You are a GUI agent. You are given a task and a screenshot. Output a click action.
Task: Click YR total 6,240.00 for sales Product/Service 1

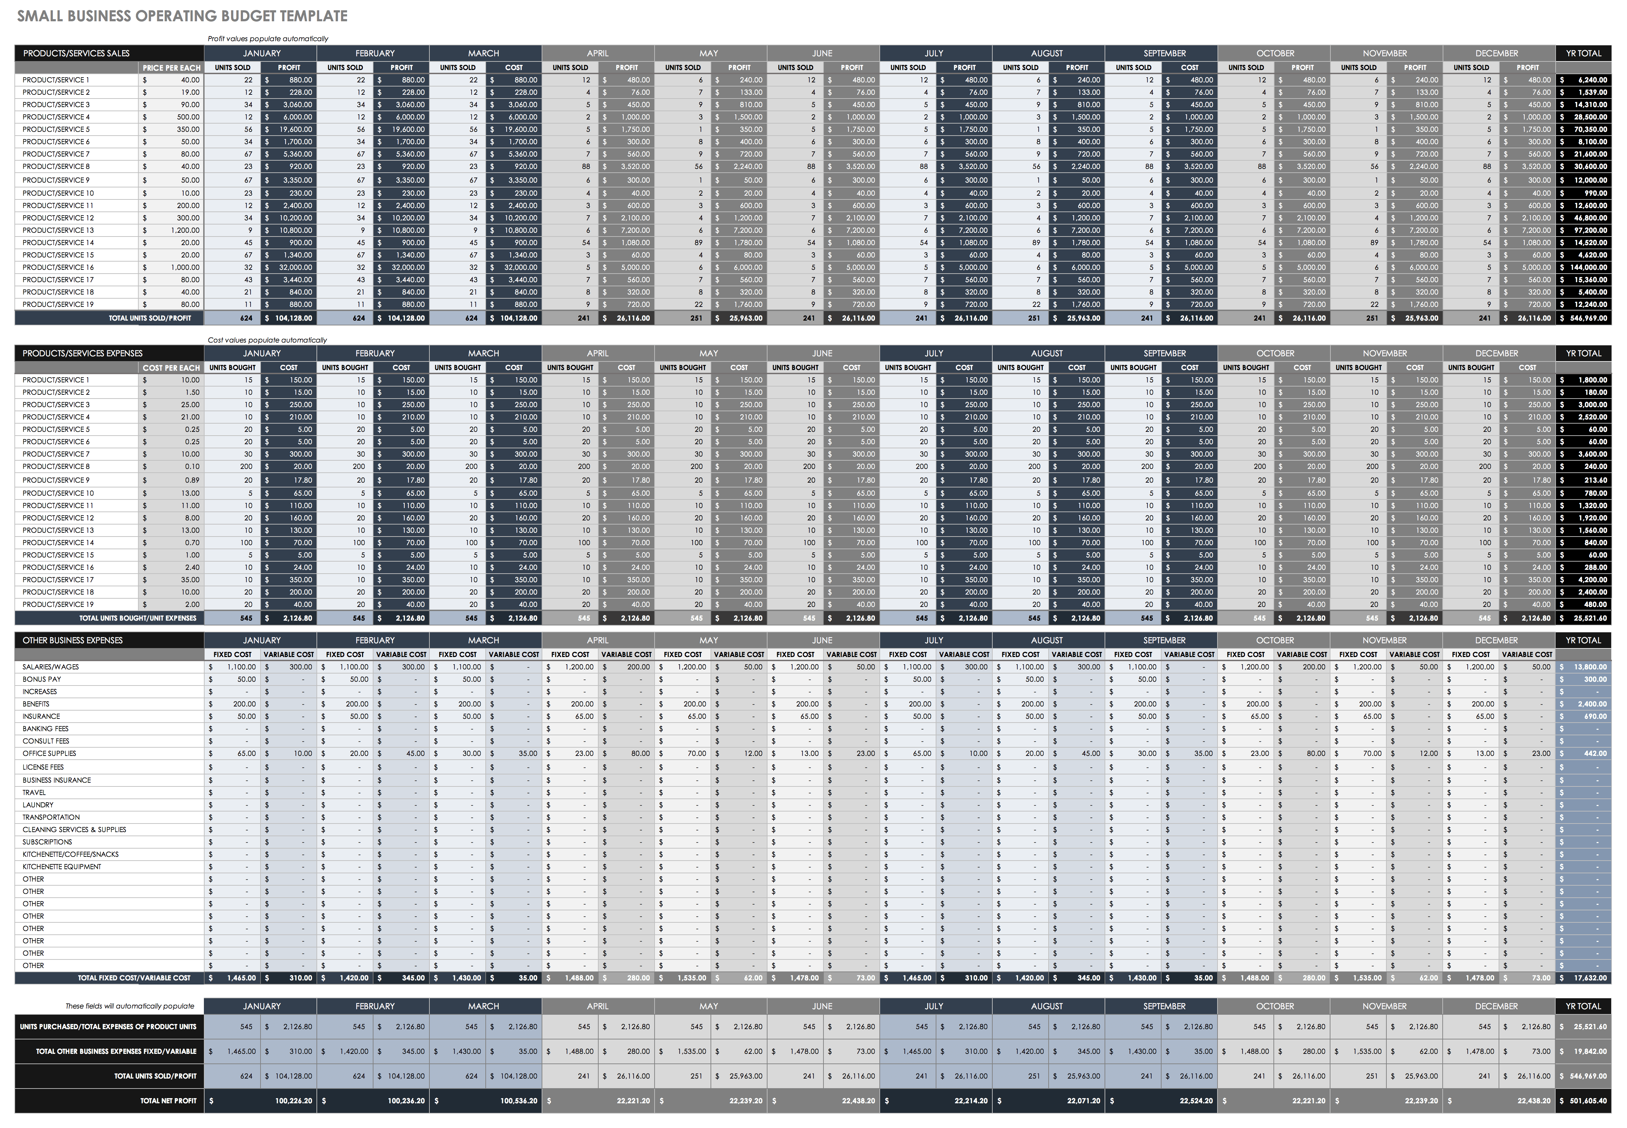click(1583, 80)
